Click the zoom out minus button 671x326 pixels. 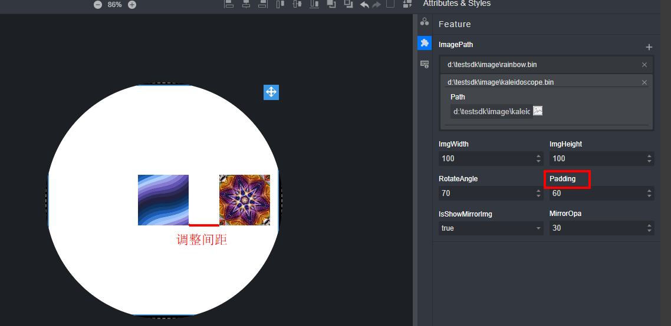coord(98,5)
